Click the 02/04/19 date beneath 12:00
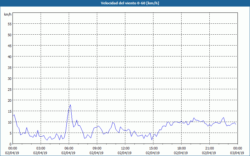 124,153
